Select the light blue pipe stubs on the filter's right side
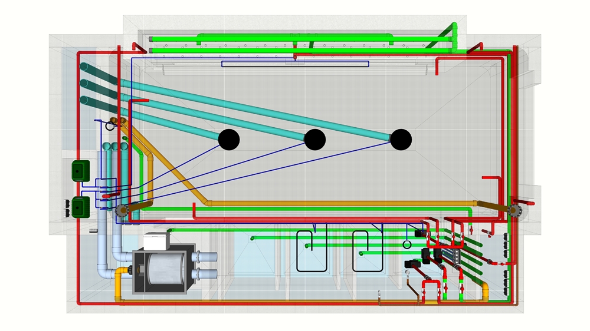 point(205,265)
